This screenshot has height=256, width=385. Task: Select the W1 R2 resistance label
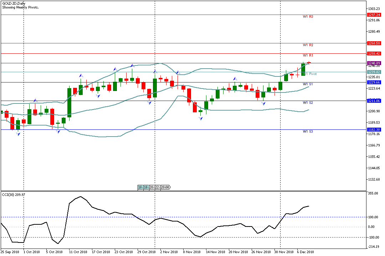tap(308, 45)
